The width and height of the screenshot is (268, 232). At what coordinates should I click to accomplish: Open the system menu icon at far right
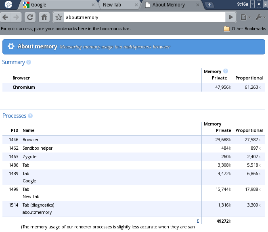point(266,4)
